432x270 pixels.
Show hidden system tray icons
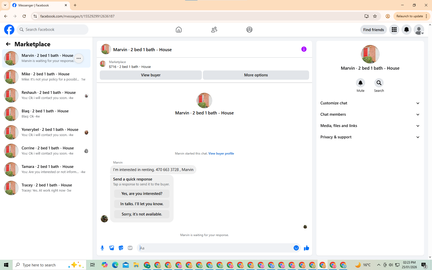tap(379, 265)
